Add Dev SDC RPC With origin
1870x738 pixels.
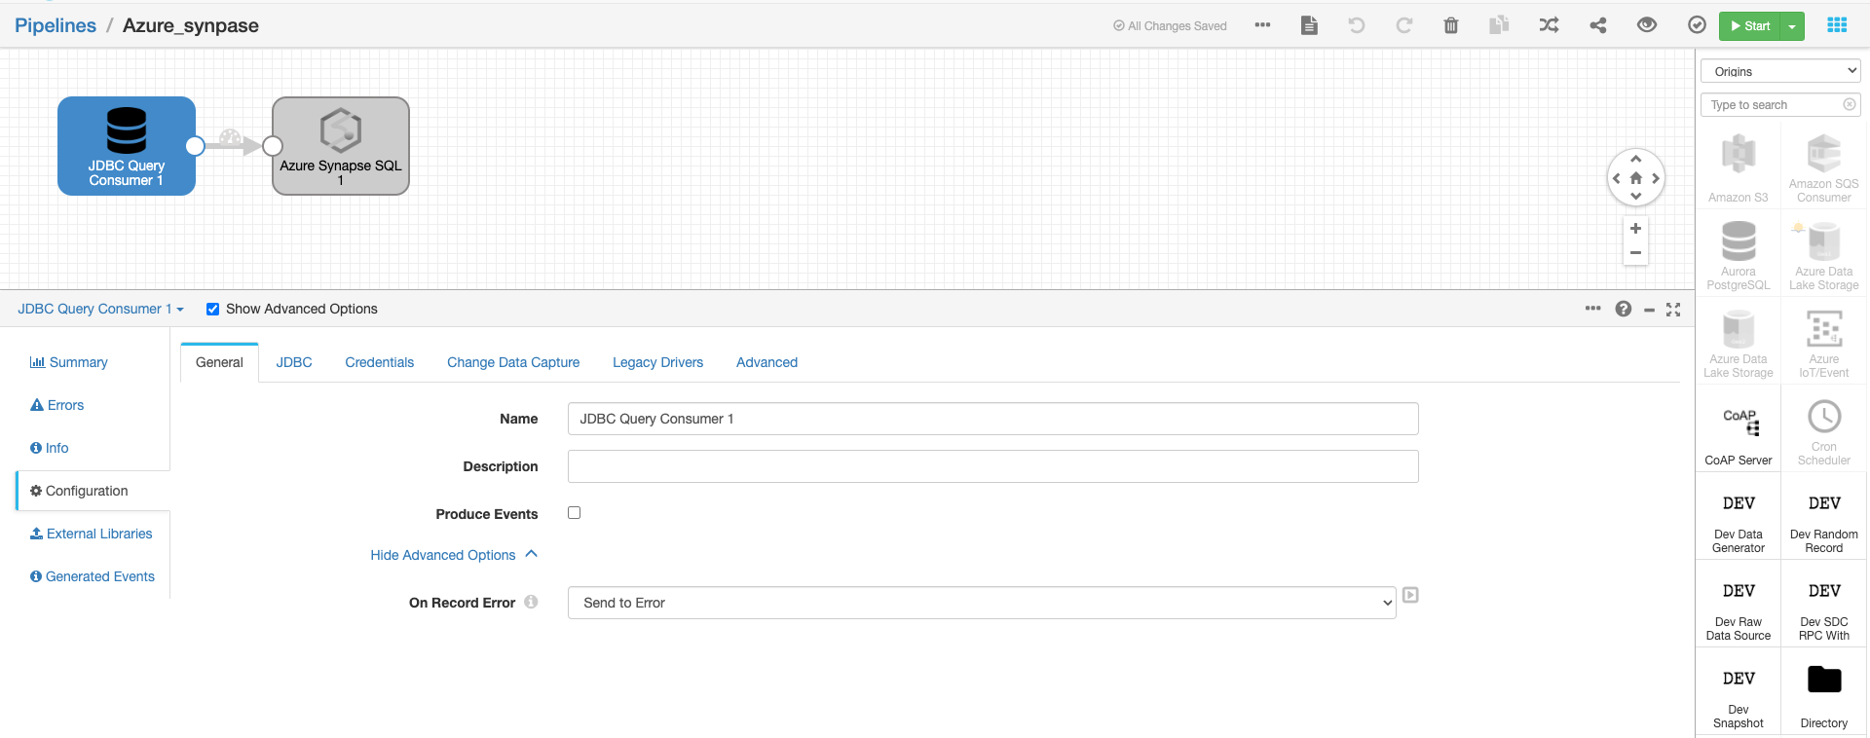click(x=1824, y=605)
